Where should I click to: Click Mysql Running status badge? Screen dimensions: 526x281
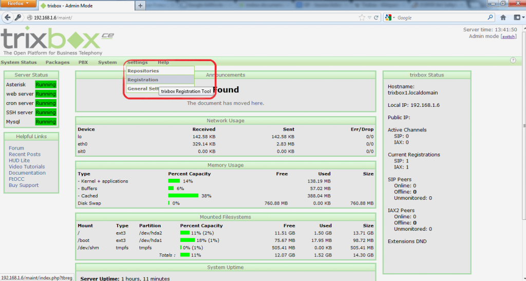[x=46, y=122]
